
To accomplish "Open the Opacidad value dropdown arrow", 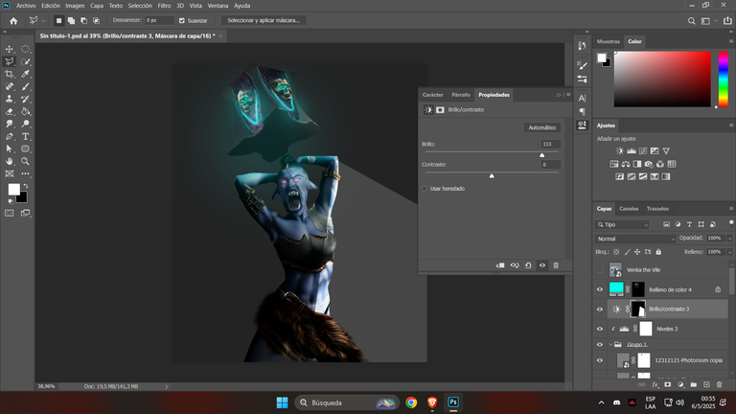I will [729, 239].
